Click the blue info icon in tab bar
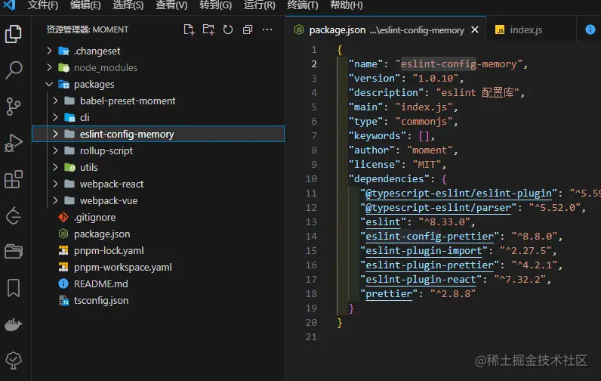601x381 pixels. pyautogui.click(x=590, y=29)
